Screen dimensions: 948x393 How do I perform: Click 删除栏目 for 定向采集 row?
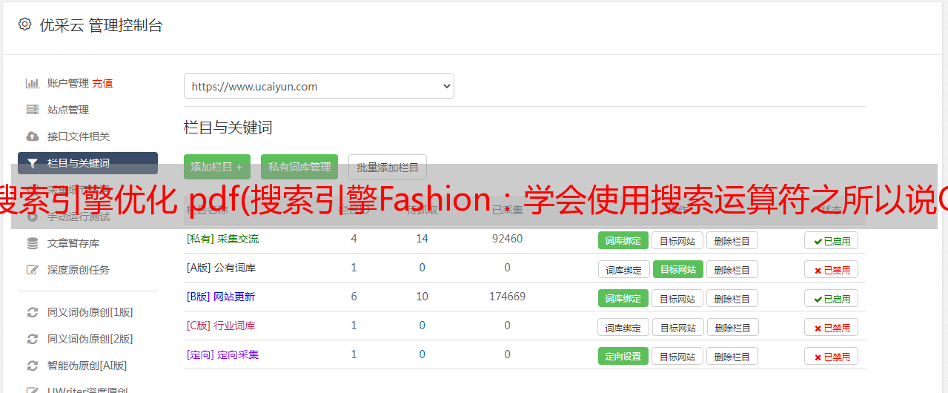[732, 356]
